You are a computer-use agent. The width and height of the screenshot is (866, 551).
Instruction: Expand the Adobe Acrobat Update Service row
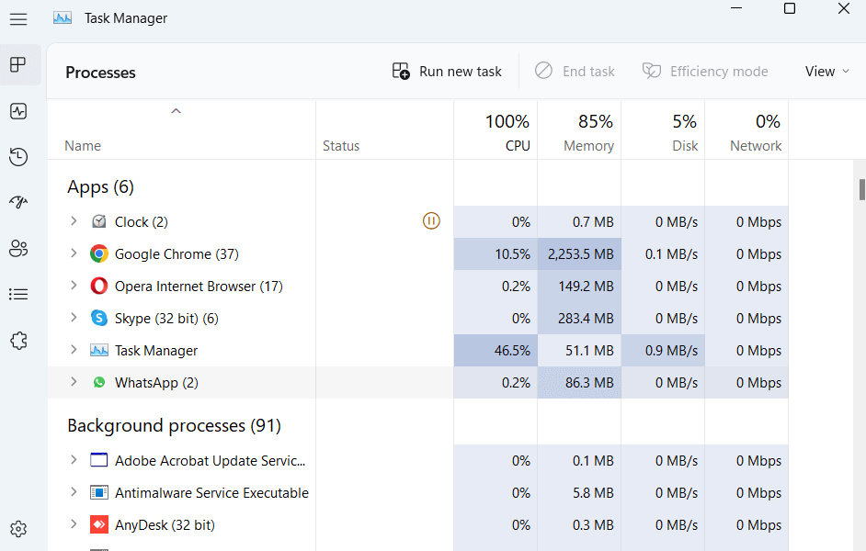(x=74, y=459)
